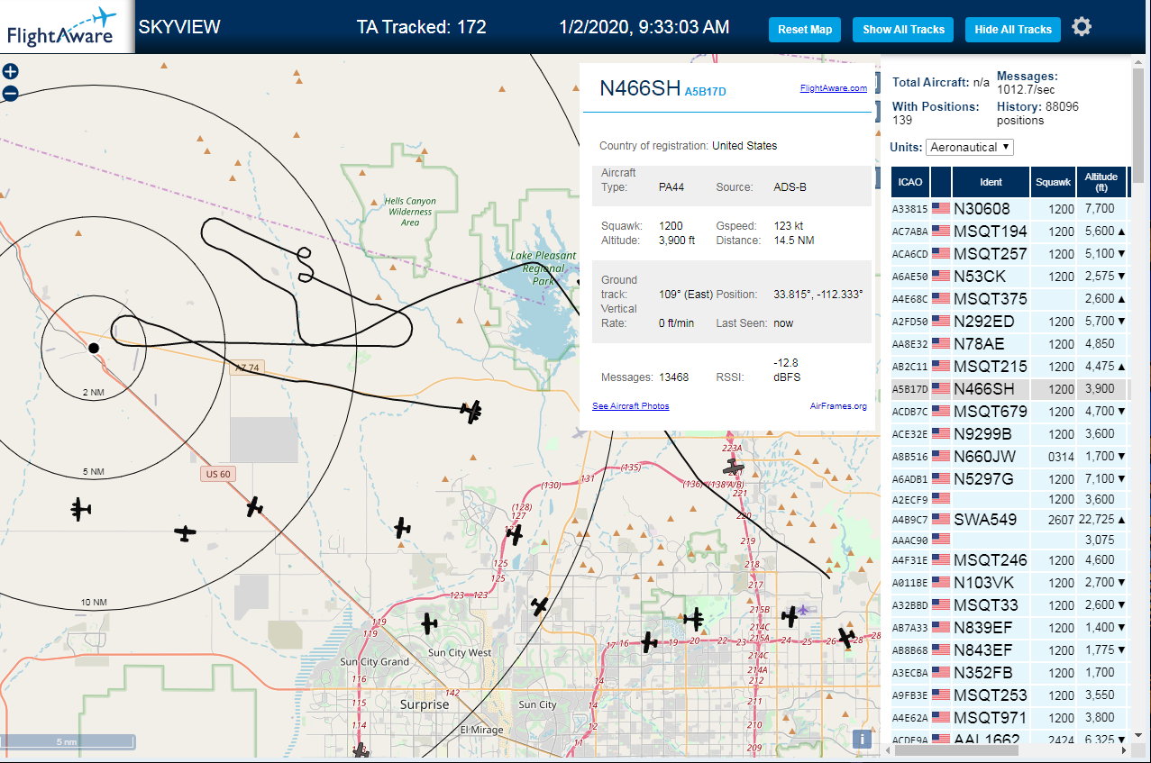Image resolution: width=1151 pixels, height=763 pixels.
Task: Sort table by ICAO column header
Action: pos(910,182)
